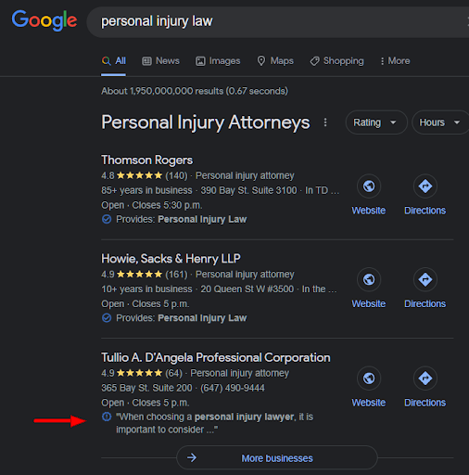Switch to the Images tab

tap(218, 61)
